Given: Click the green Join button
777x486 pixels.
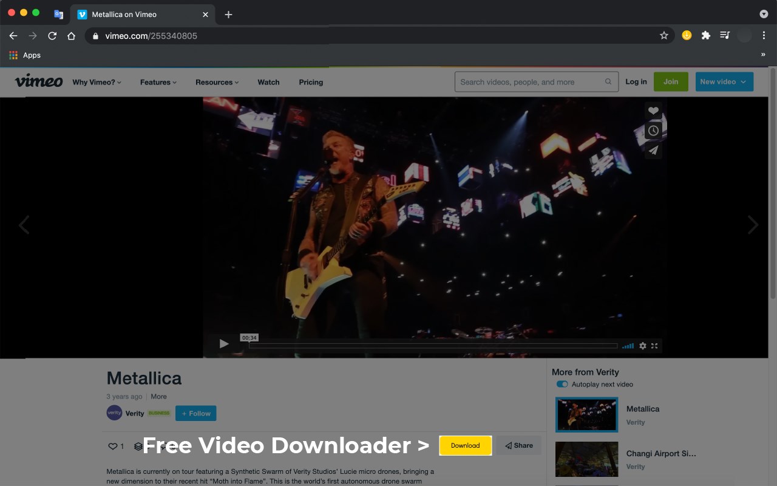Looking at the screenshot, I should [x=671, y=82].
